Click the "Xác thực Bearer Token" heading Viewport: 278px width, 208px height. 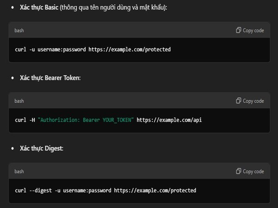(50, 78)
